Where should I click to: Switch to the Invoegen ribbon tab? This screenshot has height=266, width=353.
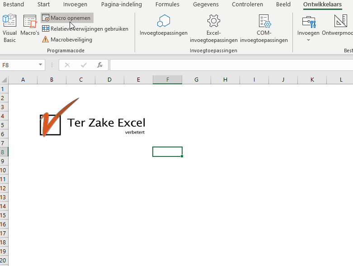pos(75,4)
